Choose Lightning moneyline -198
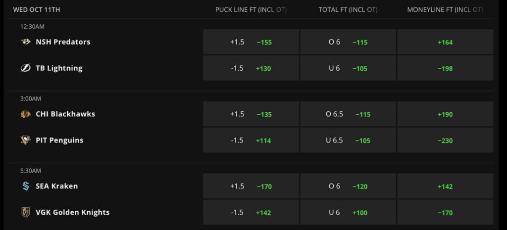The width and height of the screenshot is (507, 230). (445, 68)
